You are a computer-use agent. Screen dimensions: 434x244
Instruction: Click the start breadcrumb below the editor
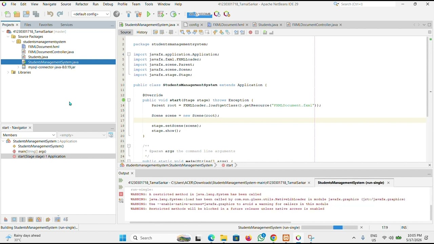[230, 165]
